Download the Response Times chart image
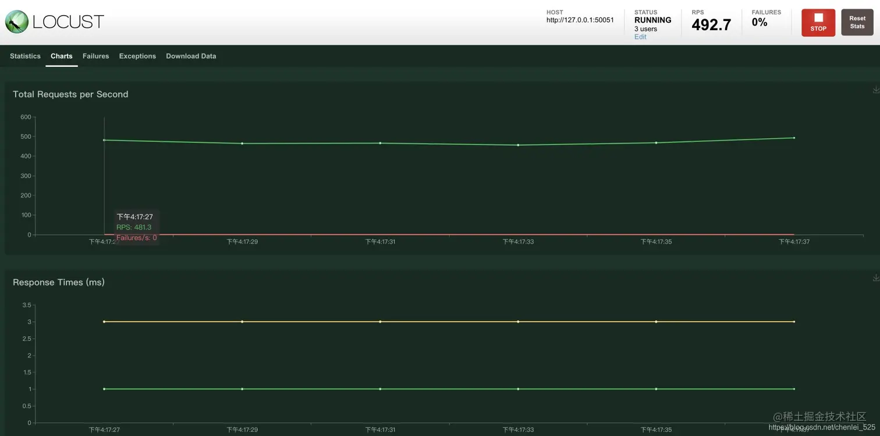 pyautogui.click(x=876, y=278)
